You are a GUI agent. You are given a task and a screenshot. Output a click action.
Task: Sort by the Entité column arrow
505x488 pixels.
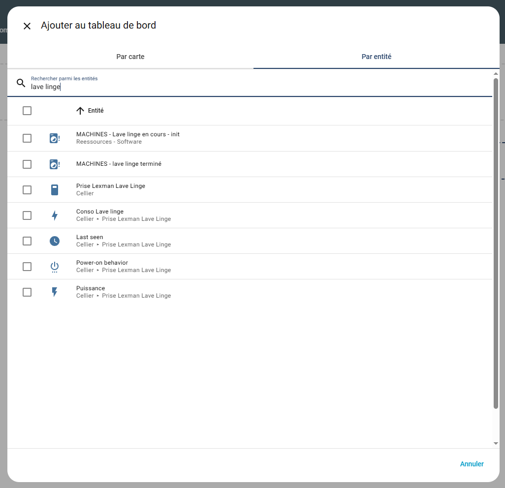80,111
